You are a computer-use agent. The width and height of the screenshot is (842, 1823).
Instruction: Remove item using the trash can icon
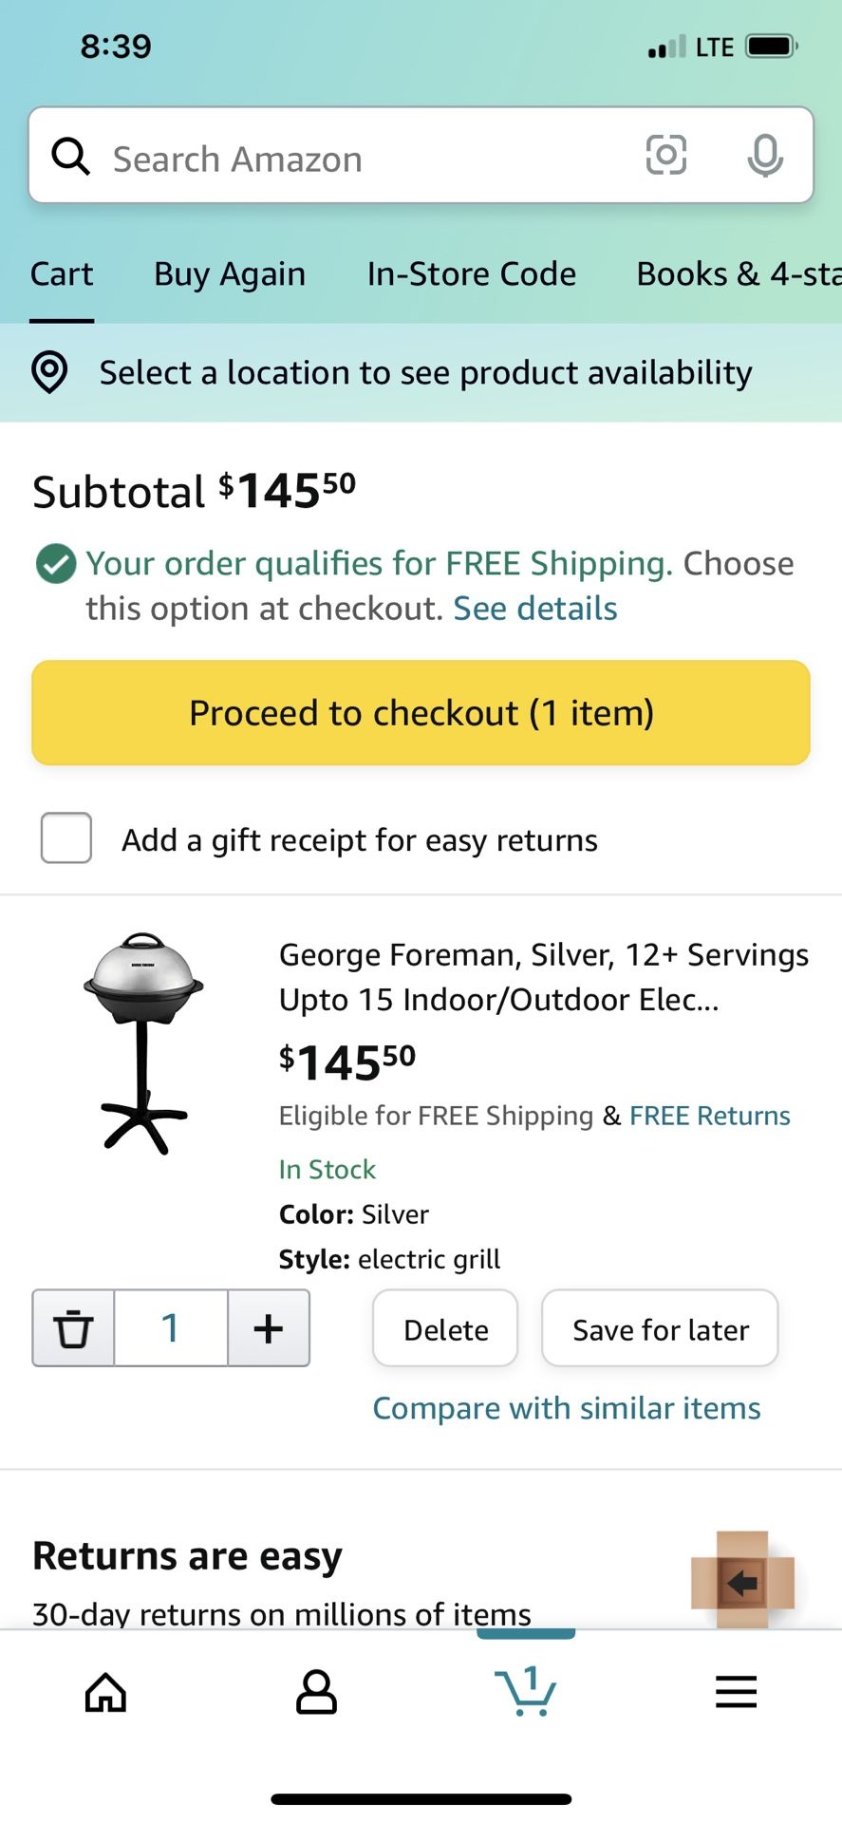click(x=72, y=1328)
